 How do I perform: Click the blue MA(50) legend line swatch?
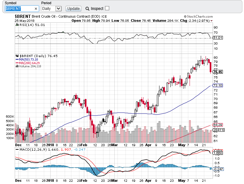(x=17, y=60)
